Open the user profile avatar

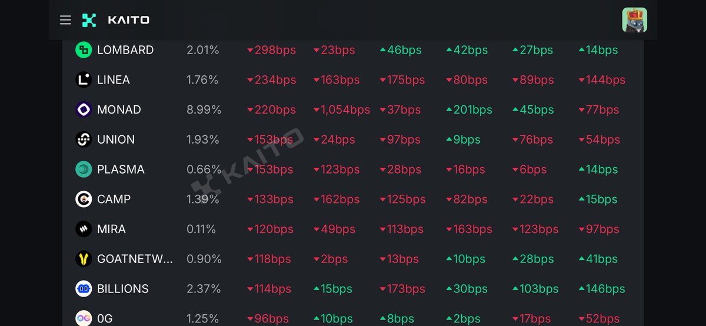tap(635, 20)
